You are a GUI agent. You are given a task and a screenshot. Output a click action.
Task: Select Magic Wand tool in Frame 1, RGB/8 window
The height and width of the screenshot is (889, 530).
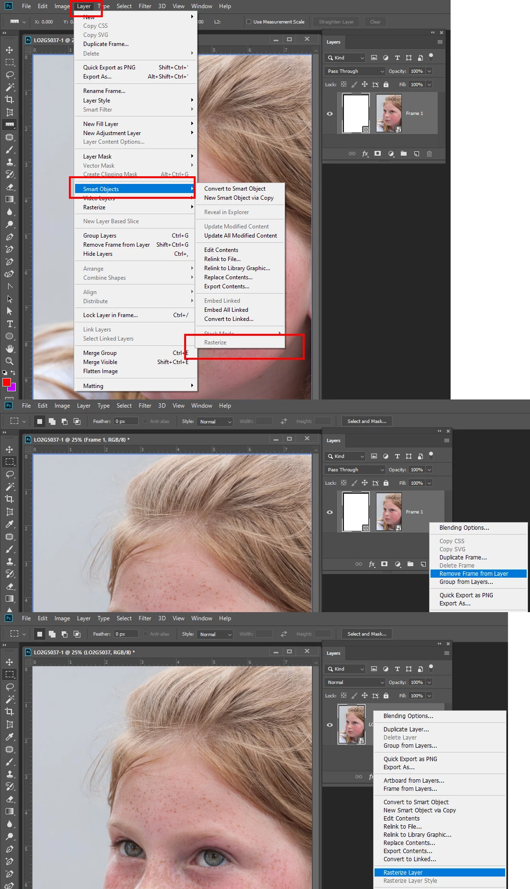point(10,487)
